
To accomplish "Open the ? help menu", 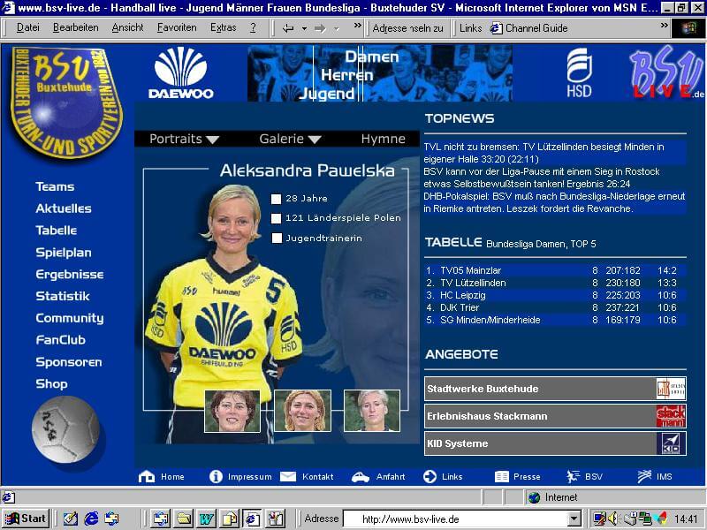I will [x=253, y=28].
